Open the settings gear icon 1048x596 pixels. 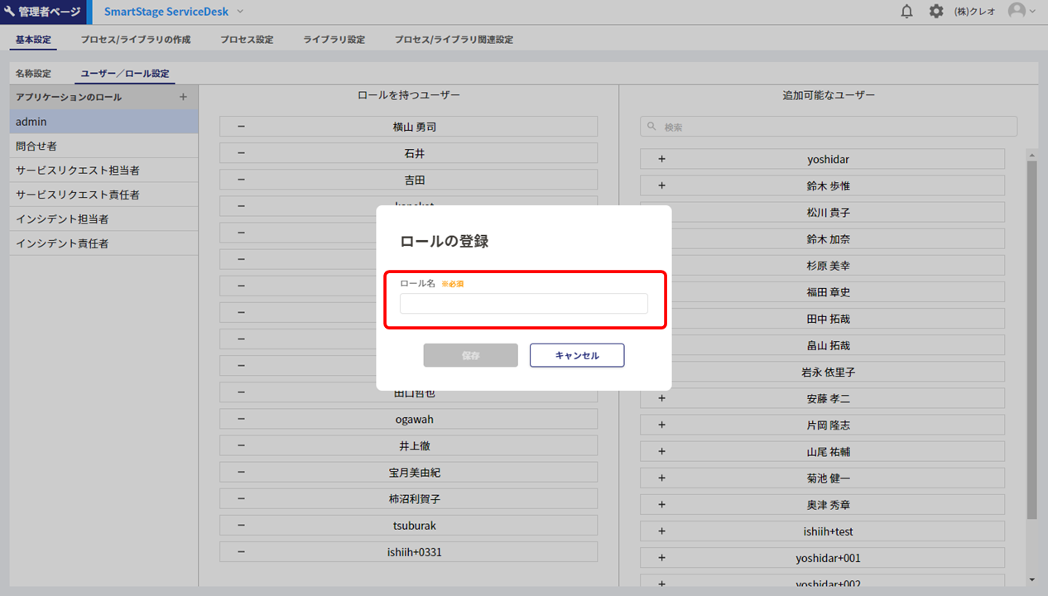[936, 12]
